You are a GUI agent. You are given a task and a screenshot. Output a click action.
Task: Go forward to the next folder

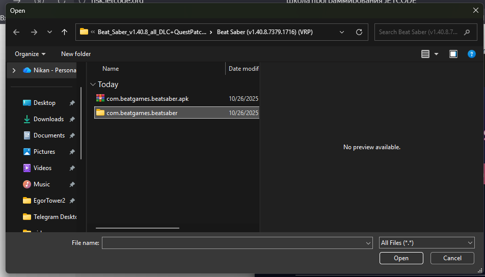[34, 32]
